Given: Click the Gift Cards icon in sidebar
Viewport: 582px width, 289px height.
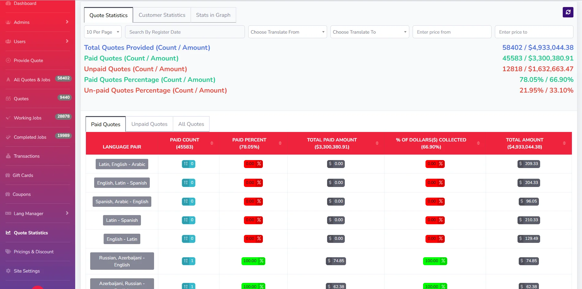Looking at the screenshot, I should coord(8,175).
